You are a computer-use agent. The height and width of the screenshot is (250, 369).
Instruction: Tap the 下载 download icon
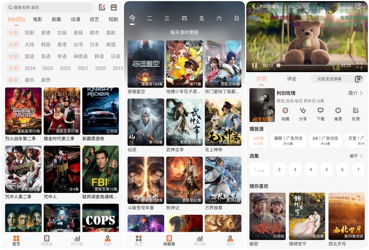(320, 110)
